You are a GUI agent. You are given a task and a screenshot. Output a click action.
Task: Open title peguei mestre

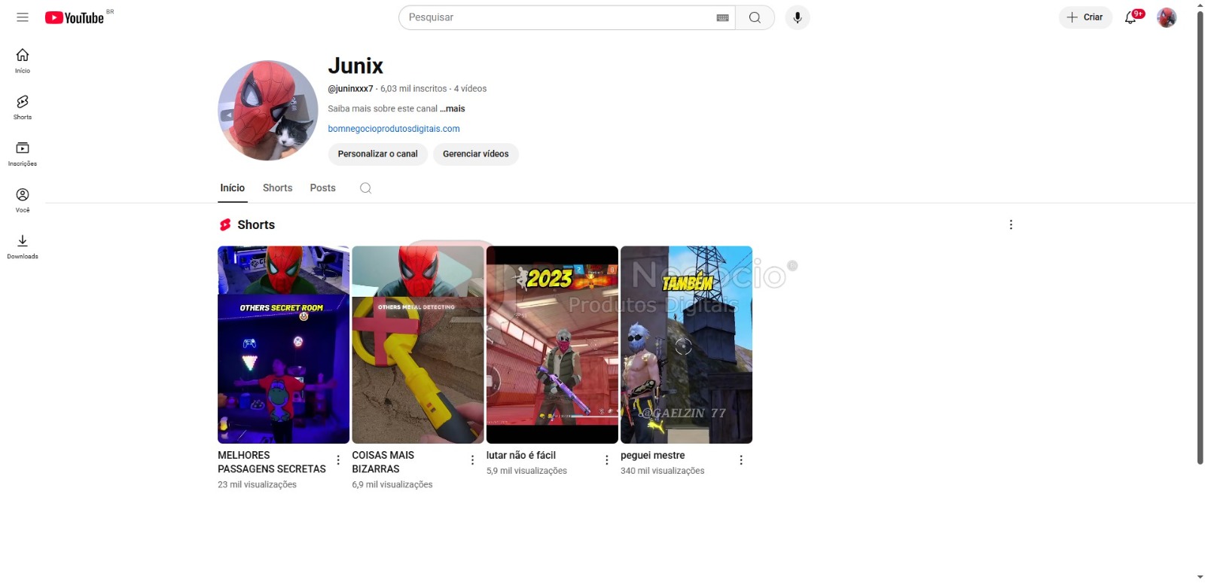(653, 456)
